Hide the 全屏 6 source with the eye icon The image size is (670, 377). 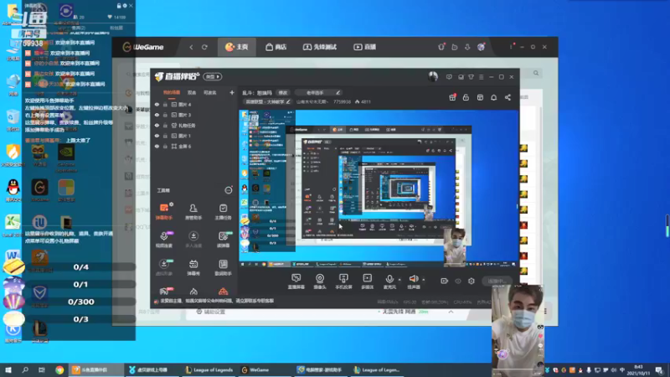click(x=157, y=146)
